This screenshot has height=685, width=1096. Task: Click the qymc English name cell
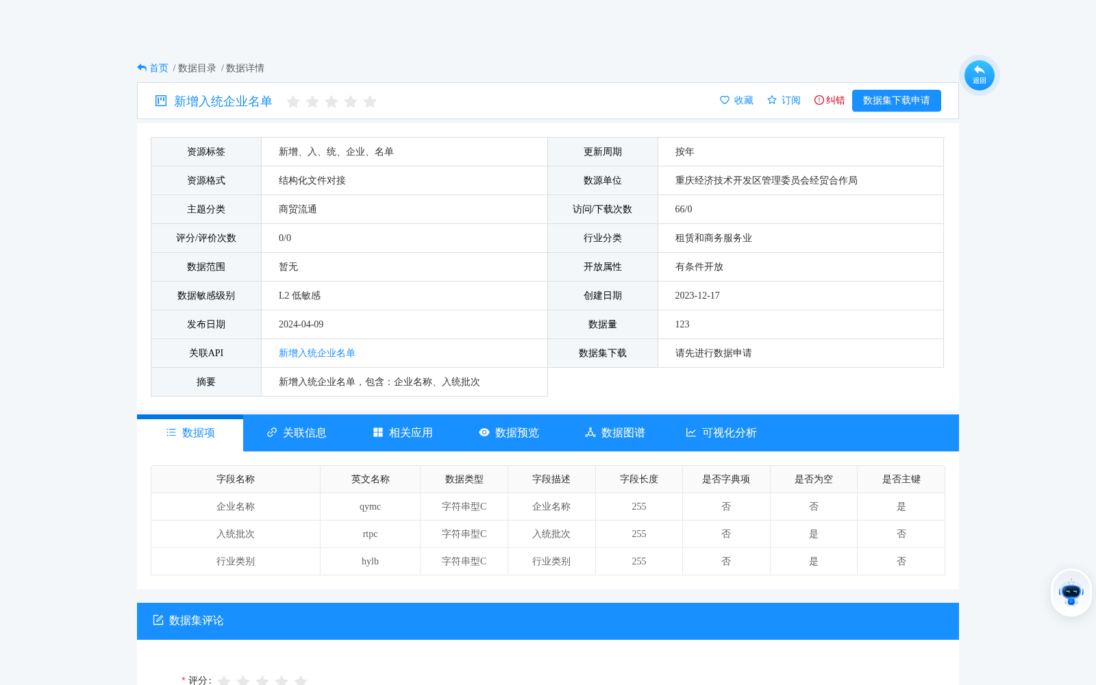click(370, 507)
